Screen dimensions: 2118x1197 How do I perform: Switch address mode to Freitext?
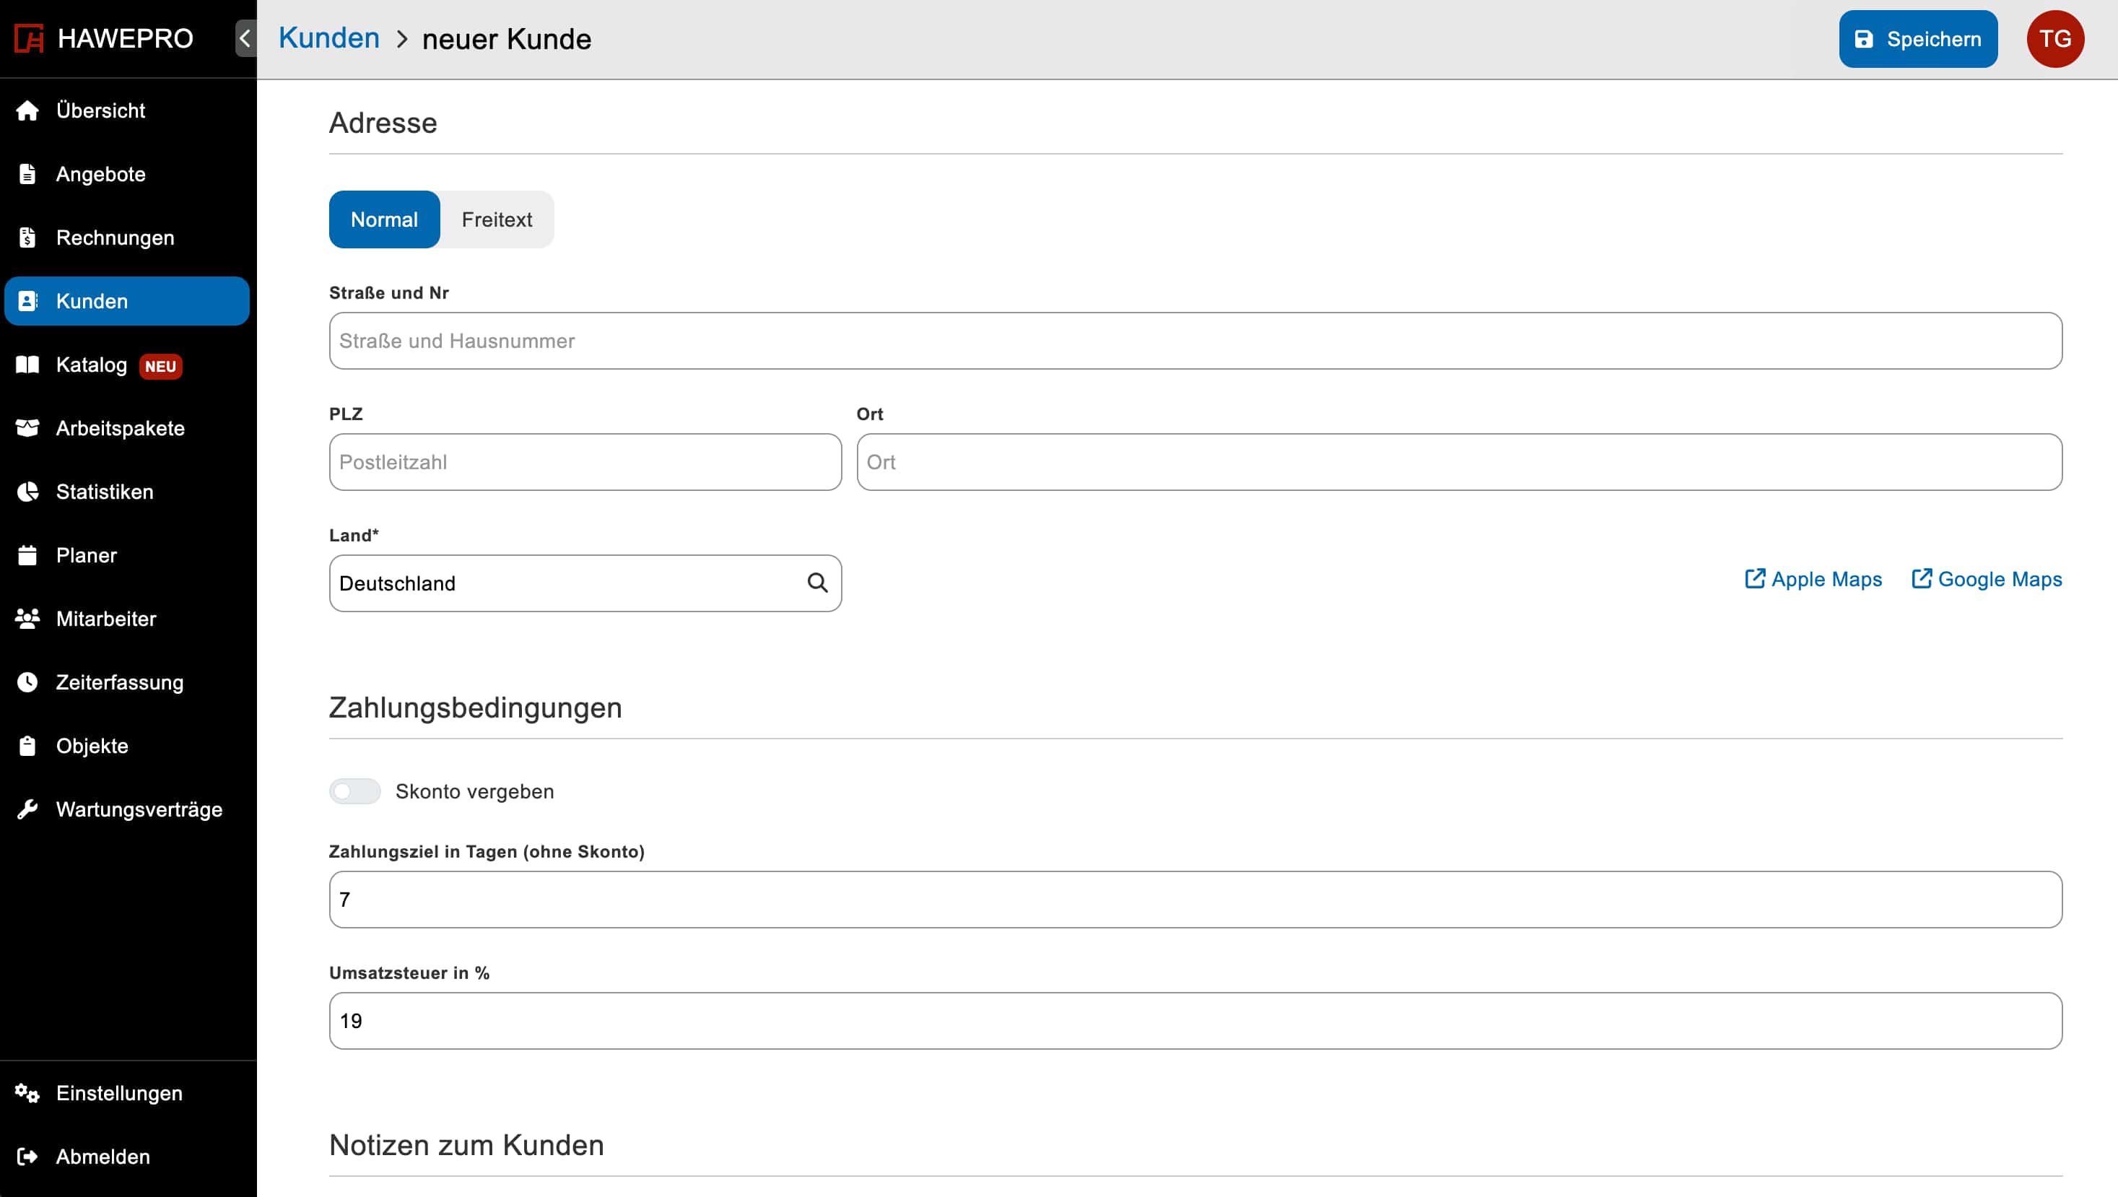pyautogui.click(x=497, y=219)
